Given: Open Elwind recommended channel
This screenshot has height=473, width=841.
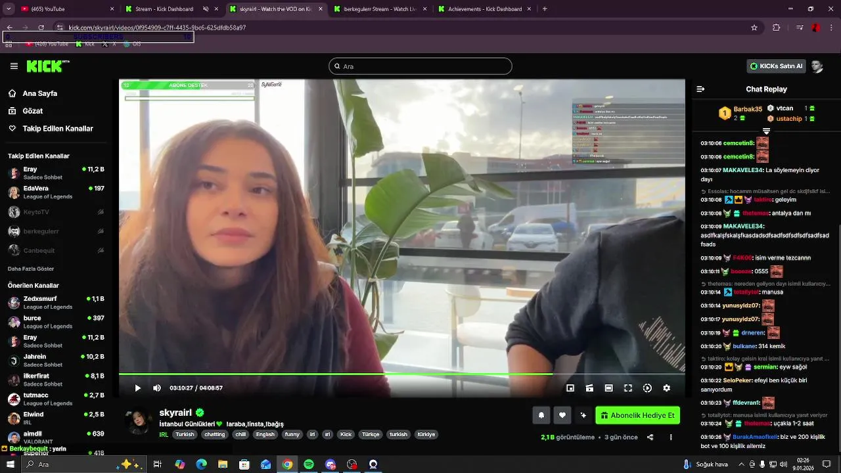Looking at the screenshot, I should pos(56,418).
